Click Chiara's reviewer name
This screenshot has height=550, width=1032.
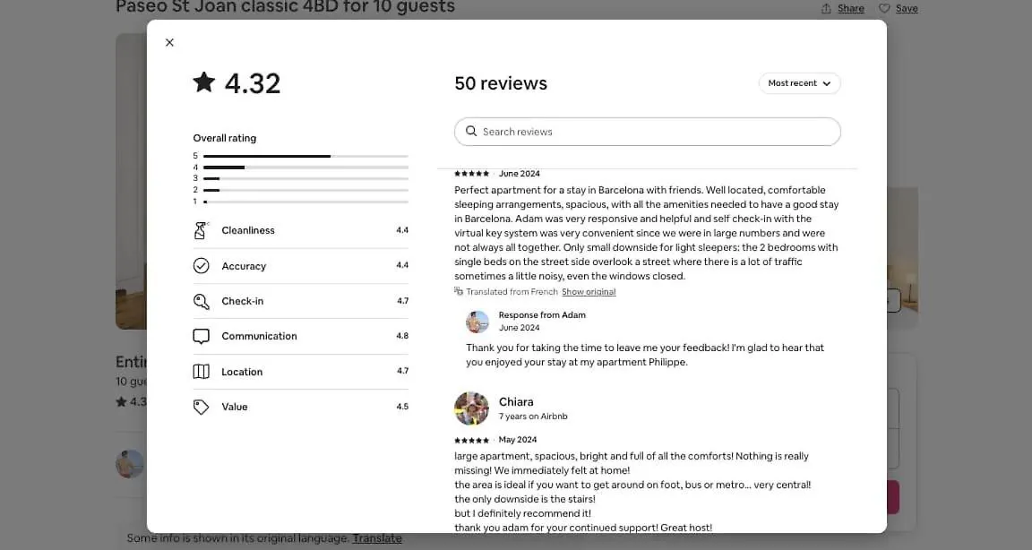516,402
